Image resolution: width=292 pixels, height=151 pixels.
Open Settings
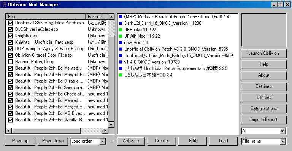[264, 87]
